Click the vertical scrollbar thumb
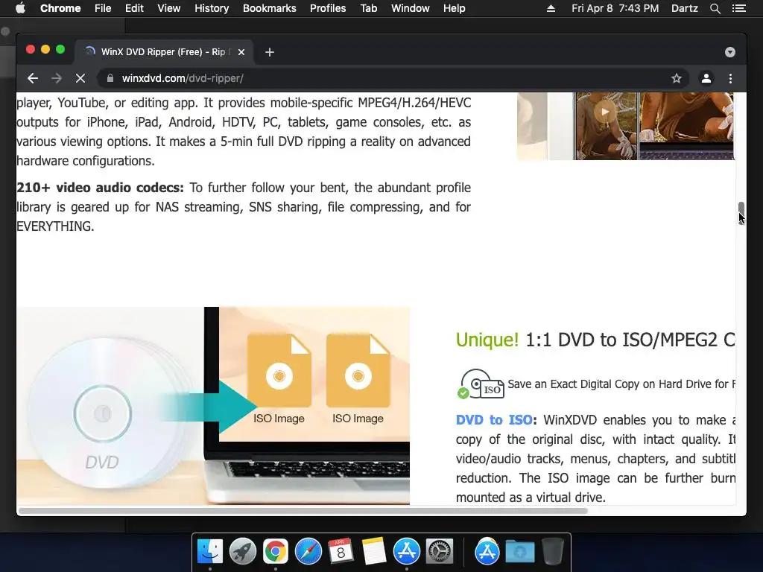Viewport: 763px width, 572px height. pyautogui.click(x=741, y=212)
